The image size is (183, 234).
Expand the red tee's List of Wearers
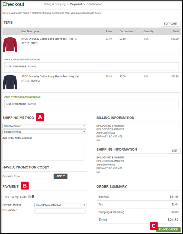[x=32, y=66]
